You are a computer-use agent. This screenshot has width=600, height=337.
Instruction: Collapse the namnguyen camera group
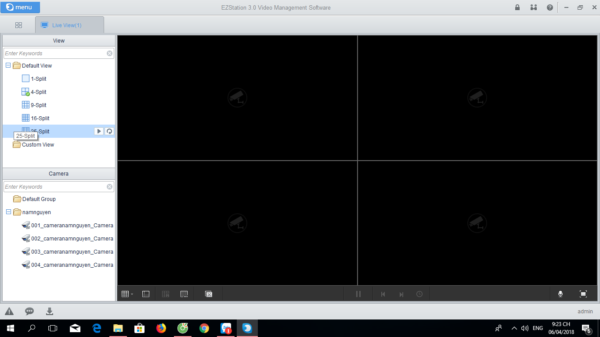pyautogui.click(x=8, y=212)
